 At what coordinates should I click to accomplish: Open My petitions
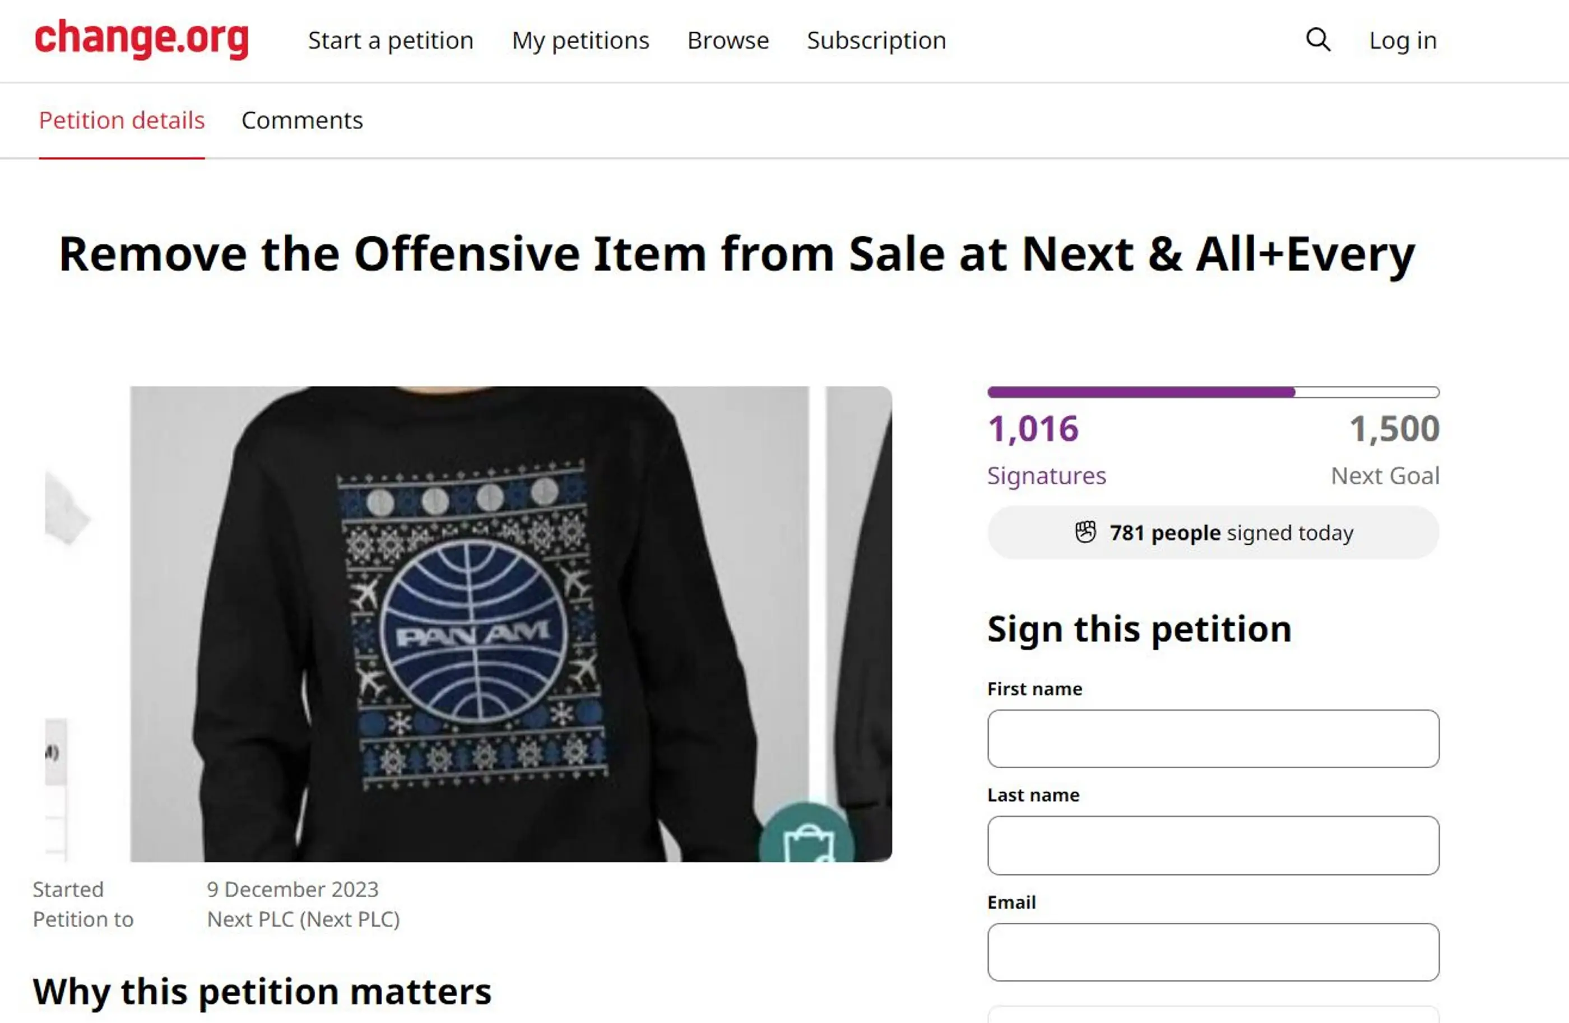(x=579, y=40)
